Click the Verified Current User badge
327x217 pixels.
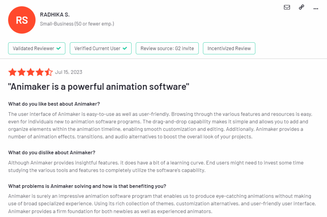pyautogui.click(x=101, y=48)
